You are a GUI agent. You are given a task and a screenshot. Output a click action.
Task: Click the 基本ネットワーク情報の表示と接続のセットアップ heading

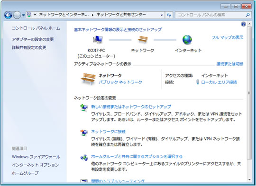[118, 30]
